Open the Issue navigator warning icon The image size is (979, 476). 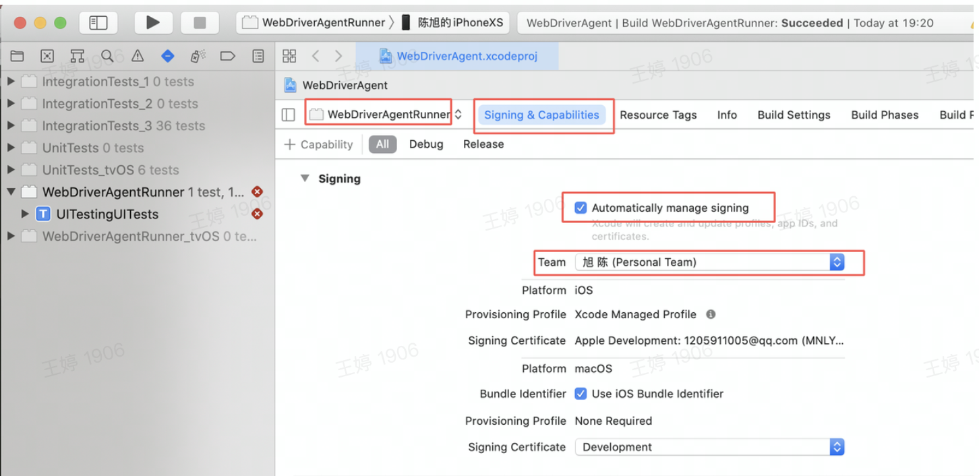[138, 56]
